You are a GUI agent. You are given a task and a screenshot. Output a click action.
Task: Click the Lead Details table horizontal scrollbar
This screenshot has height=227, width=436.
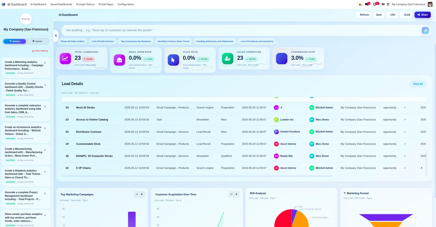(197, 176)
